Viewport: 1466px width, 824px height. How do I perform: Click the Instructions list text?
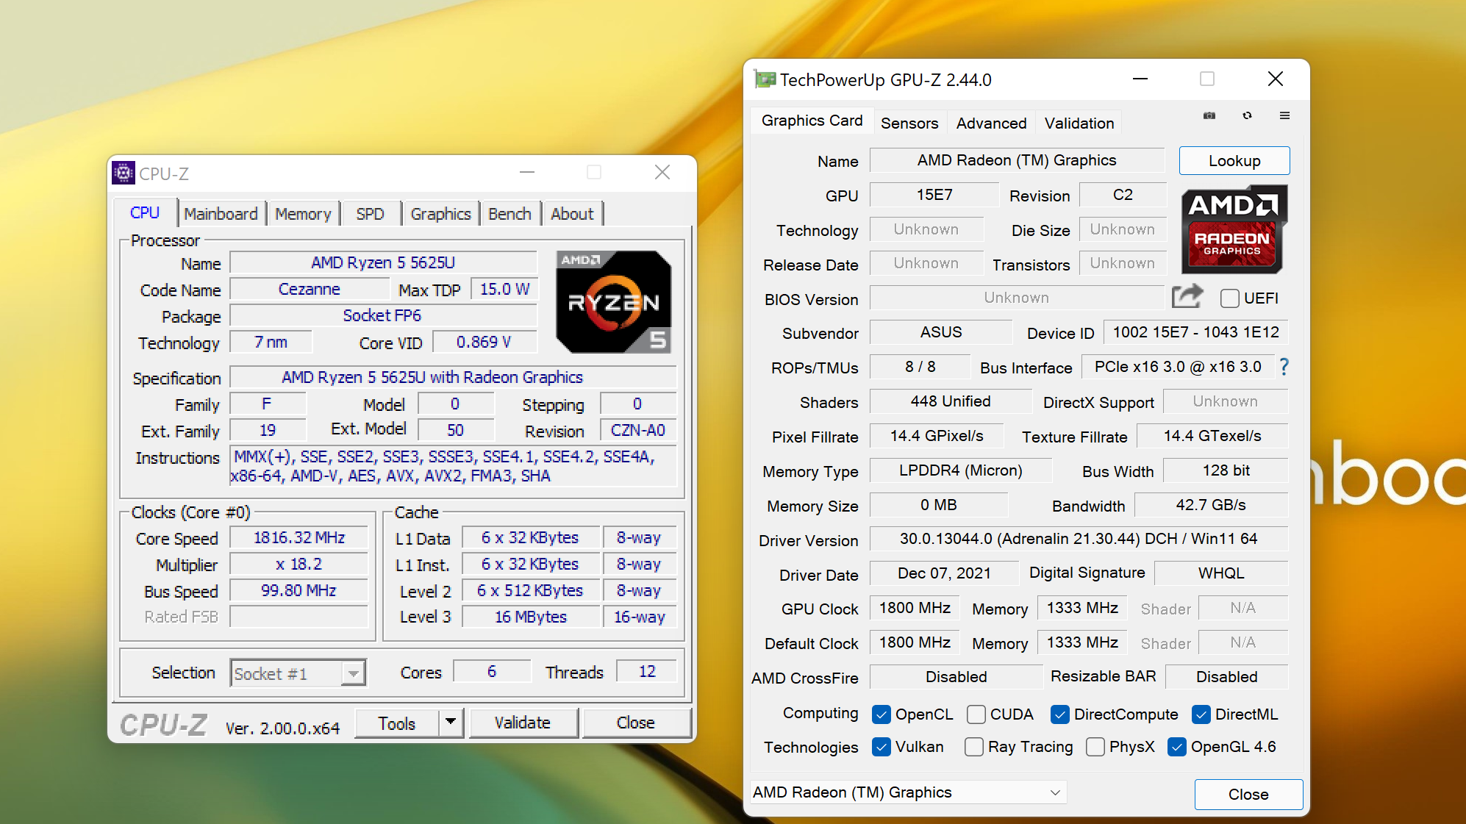[x=453, y=466]
